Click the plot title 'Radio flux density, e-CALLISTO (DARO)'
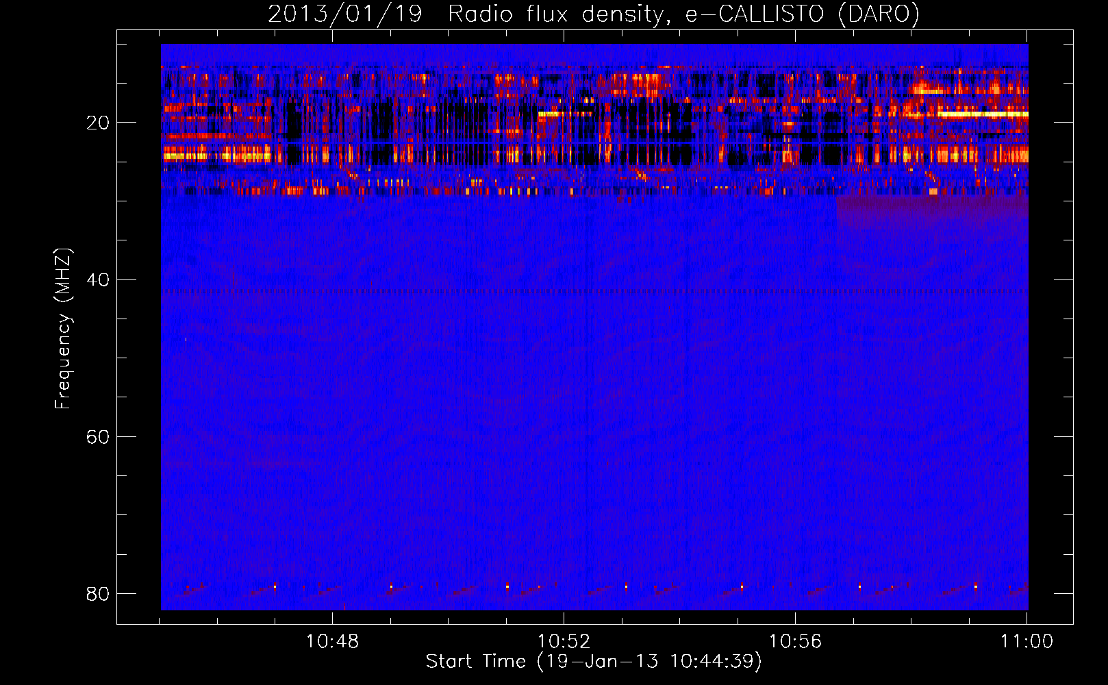The image size is (1108, 685). coord(683,14)
